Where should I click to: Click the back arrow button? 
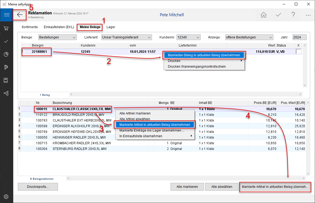(19, 15)
